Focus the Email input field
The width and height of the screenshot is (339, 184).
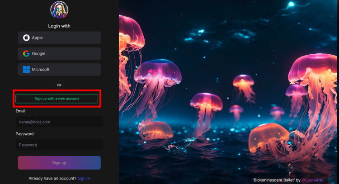pos(59,122)
